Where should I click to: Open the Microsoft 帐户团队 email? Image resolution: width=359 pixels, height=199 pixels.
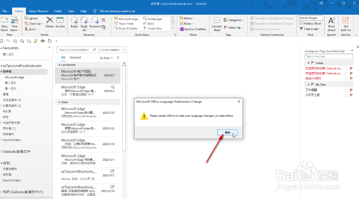pos(88,75)
